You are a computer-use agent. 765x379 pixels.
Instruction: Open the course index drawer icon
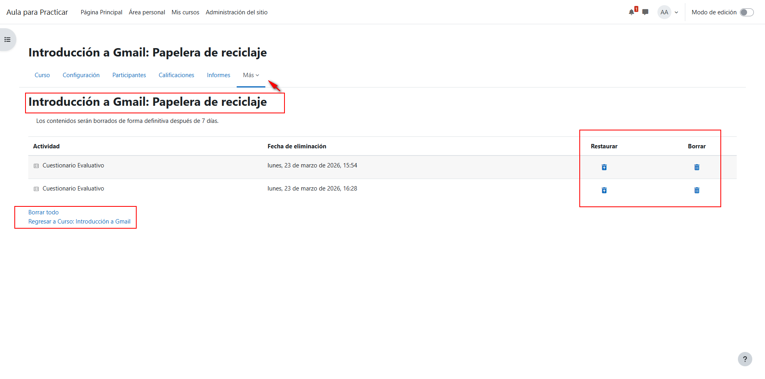point(7,40)
